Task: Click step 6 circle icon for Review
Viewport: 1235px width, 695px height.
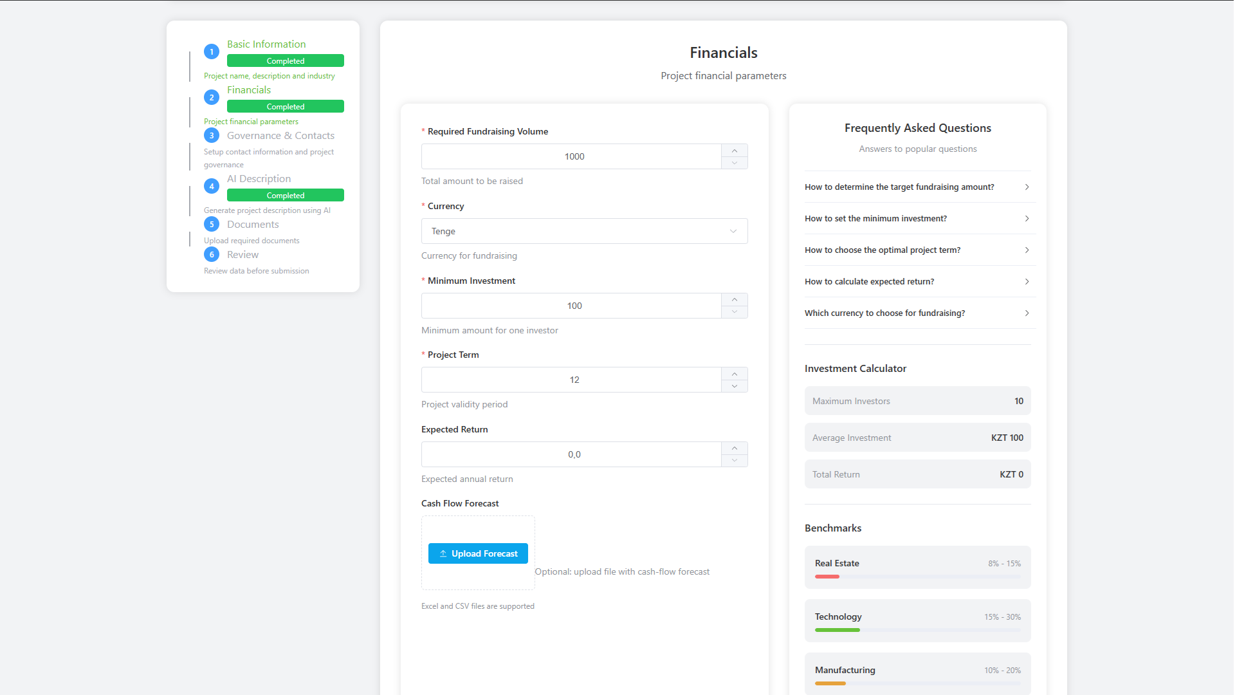Action: pos(212,255)
